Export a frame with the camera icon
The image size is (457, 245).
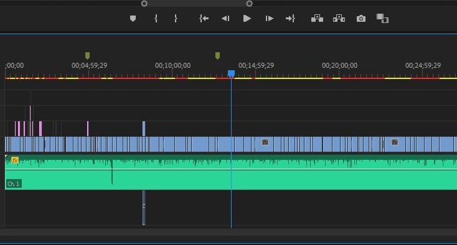click(x=361, y=19)
